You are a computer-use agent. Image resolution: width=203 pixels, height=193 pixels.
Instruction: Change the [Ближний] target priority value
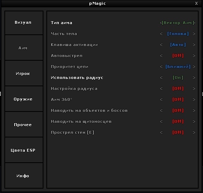[x=178, y=67]
